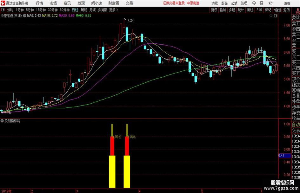300x193 pixels.
Task: Click the 画线 drawing button
Action: coord(250,10)
